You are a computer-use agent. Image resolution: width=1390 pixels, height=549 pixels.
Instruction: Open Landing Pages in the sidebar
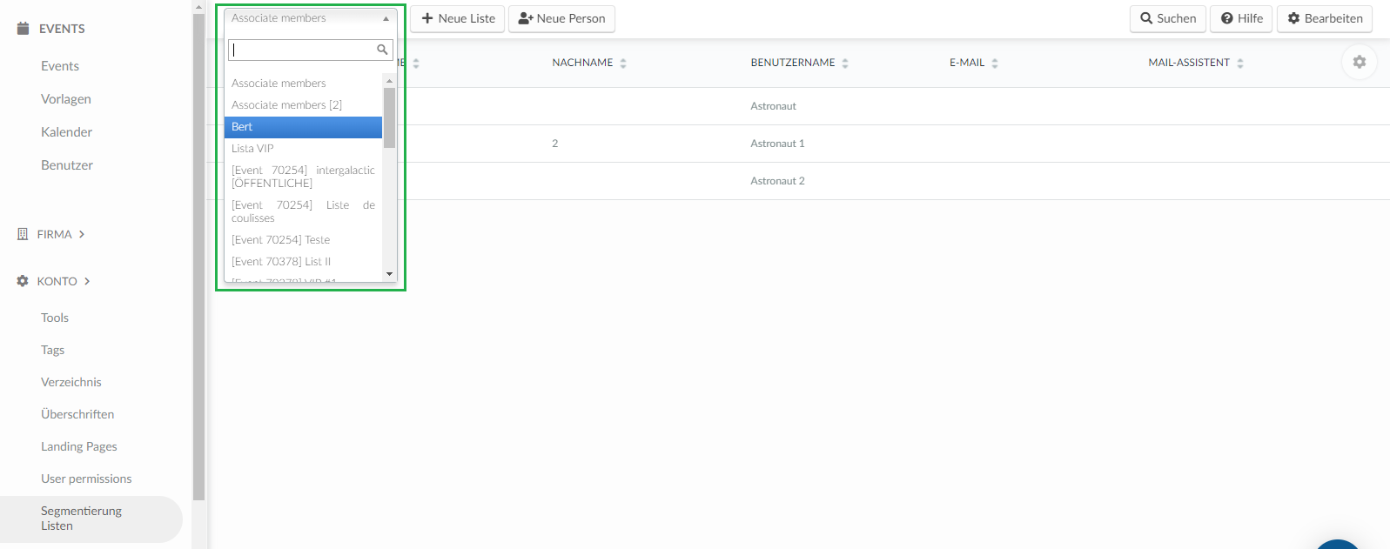[79, 446]
